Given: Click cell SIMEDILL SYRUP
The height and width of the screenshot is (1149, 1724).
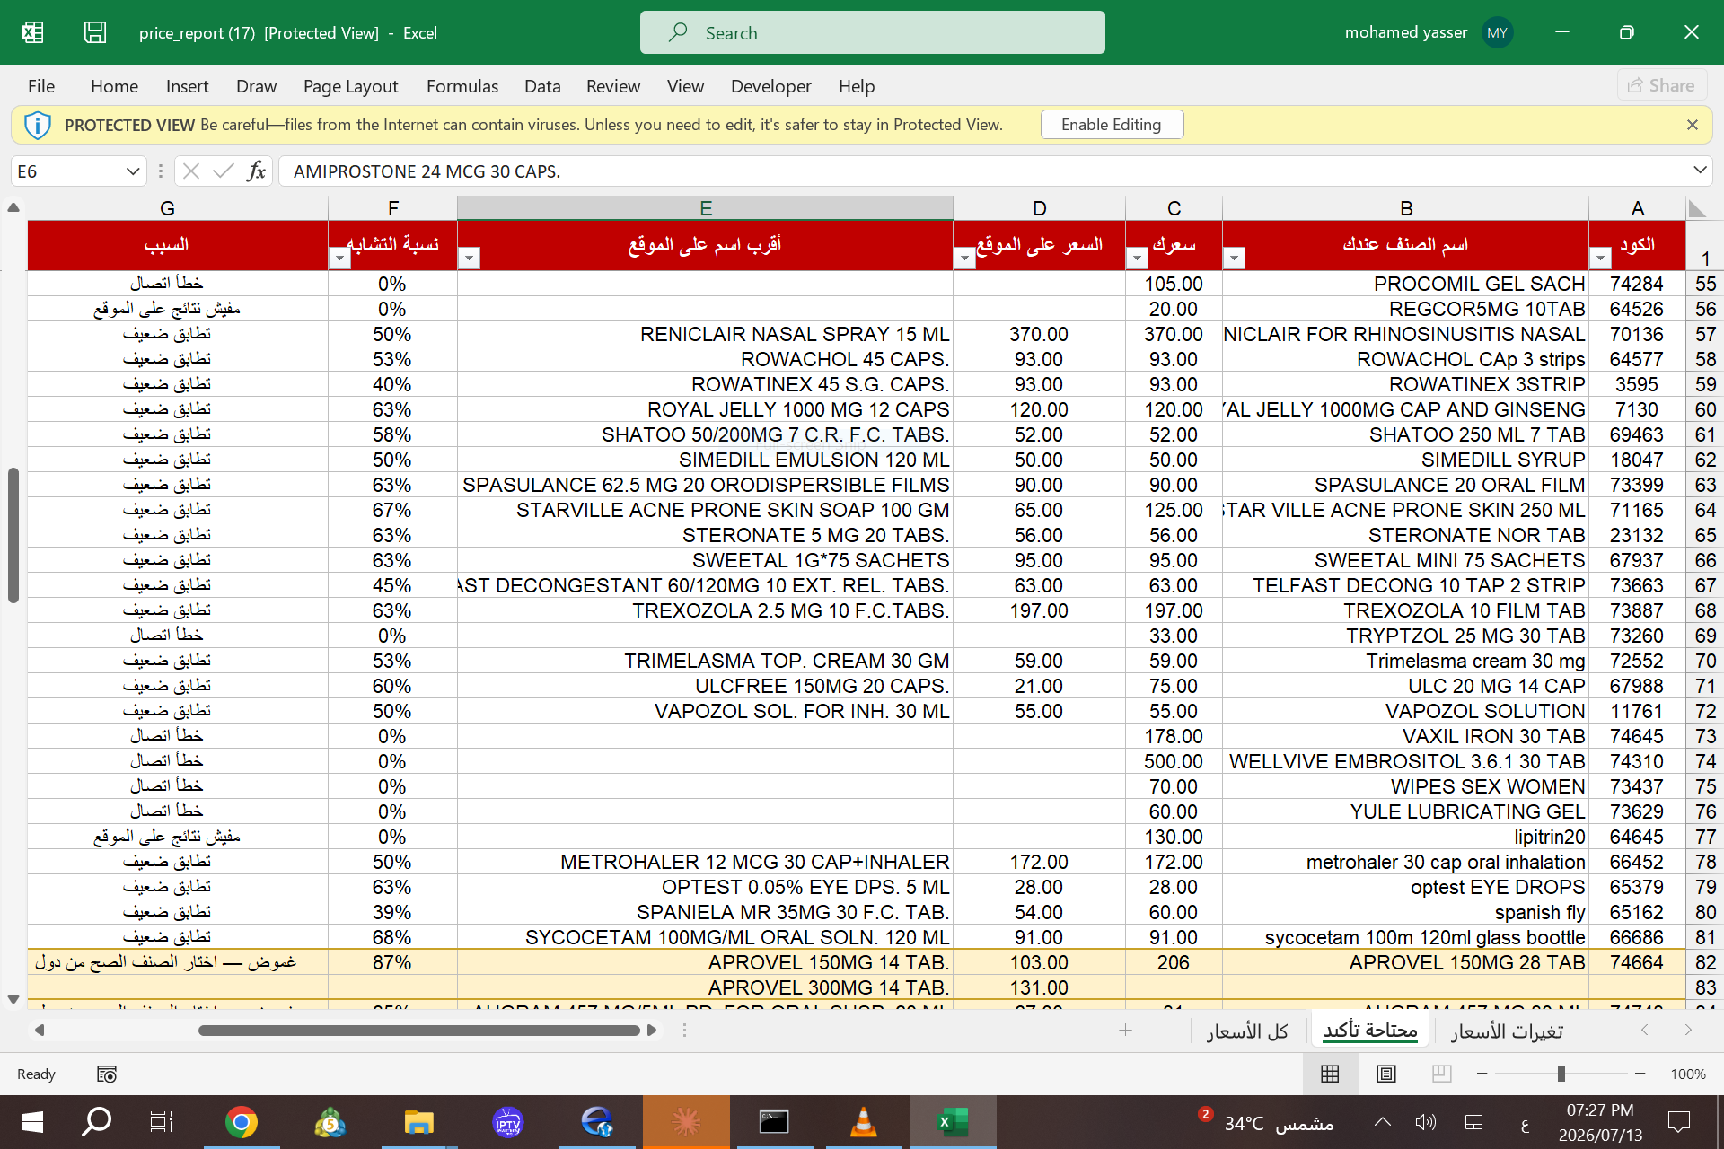Looking at the screenshot, I should tap(1405, 460).
